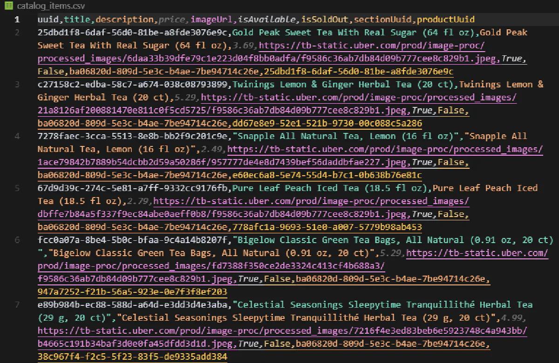The height and width of the screenshot is (363, 559).
Task: Click line number 7
Action: [x=17, y=304]
